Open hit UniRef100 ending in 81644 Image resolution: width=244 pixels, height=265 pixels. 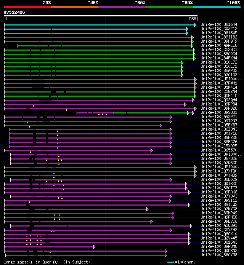(219, 24)
